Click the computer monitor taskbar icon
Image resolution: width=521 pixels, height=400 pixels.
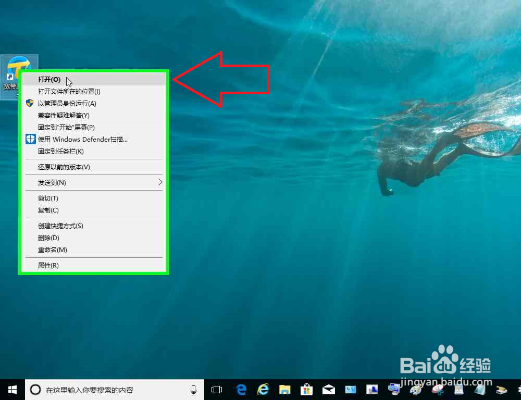point(394,389)
